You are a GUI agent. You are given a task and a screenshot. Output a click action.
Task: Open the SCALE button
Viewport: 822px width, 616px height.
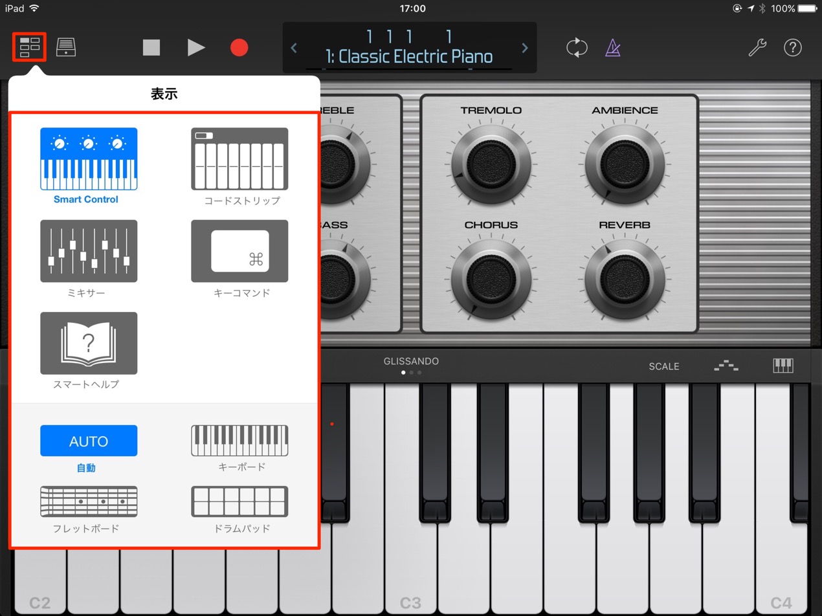(664, 366)
